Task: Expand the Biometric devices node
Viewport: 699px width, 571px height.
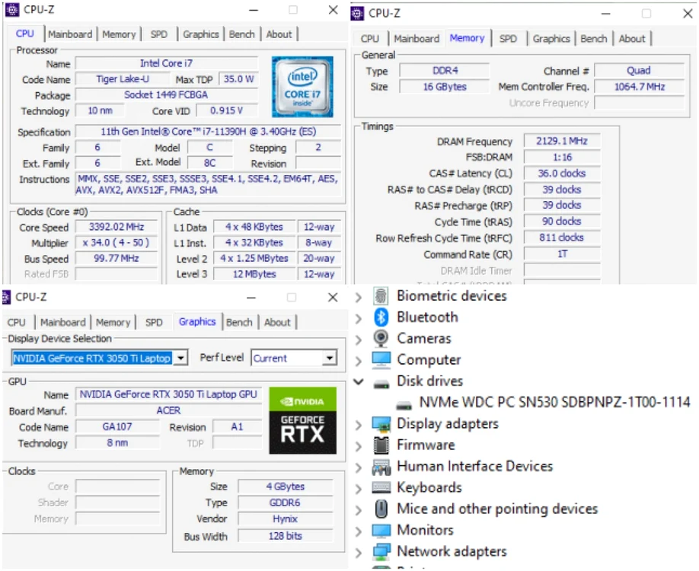Action: 359,296
